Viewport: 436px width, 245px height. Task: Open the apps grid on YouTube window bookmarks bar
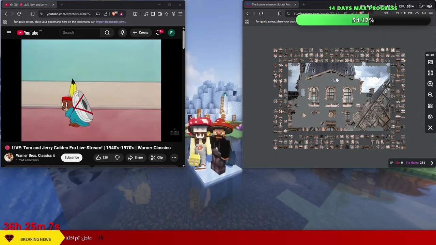pos(5,22)
